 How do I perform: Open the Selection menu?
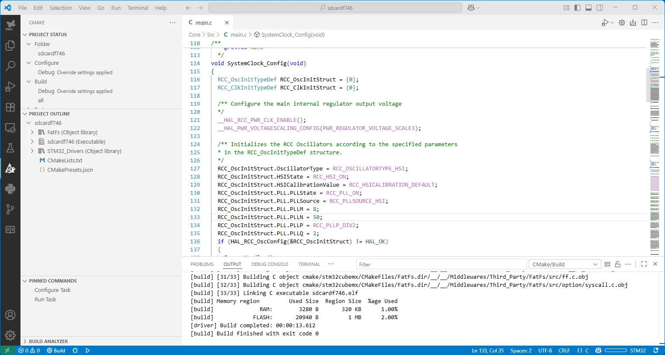click(x=61, y=8)
